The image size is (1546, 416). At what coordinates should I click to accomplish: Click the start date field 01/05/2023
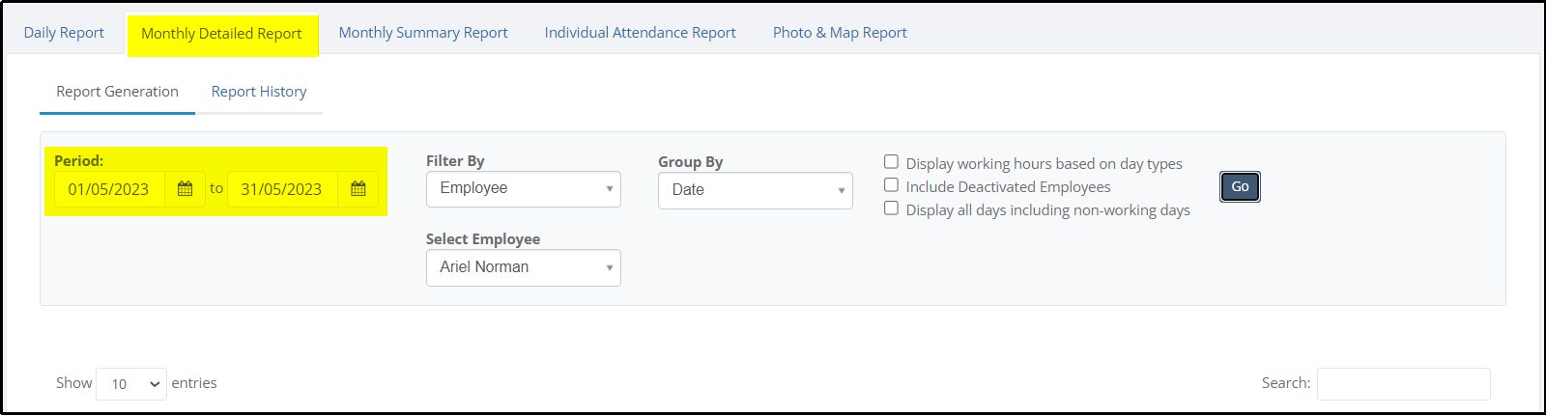(109, 189)
